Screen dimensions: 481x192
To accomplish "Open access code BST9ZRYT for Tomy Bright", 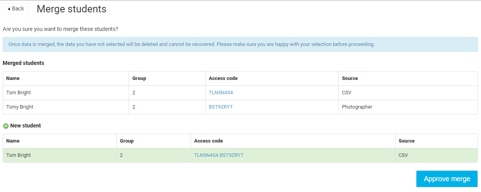I will pyautogui.click(x=221, y=107).
